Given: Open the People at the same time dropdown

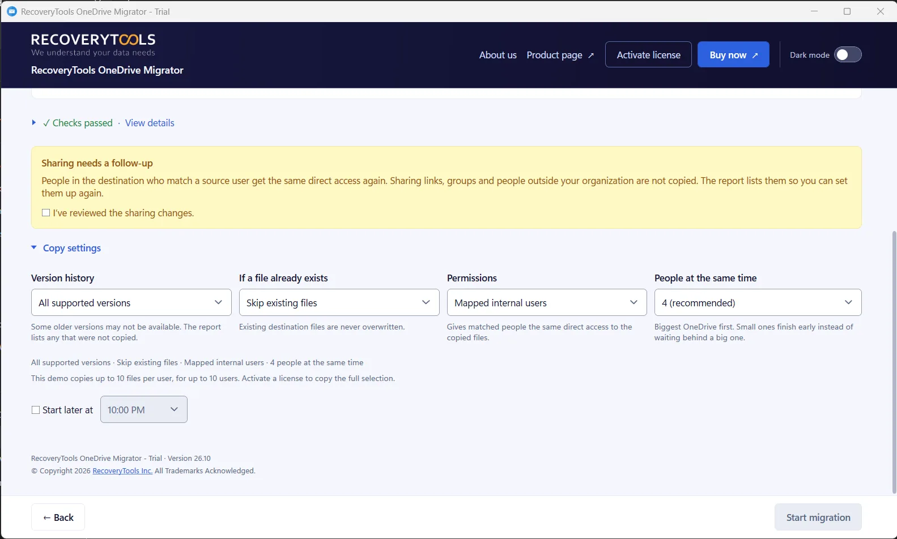Looking at the screenshot, I should pos(758,302).
